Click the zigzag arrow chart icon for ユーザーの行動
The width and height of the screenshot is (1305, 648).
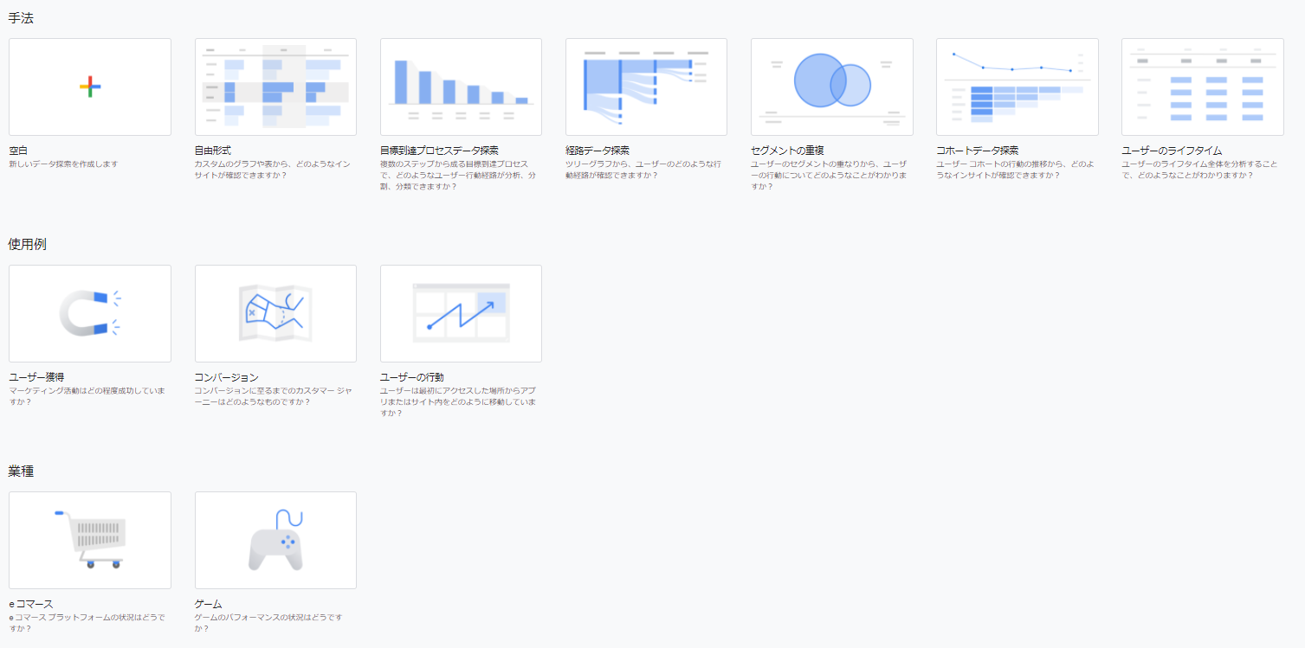pos(461,312)
